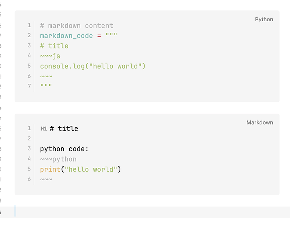
Task: Click the opening triple quotes on line 2
Action: pyautogui.click(x=111, y=34)
